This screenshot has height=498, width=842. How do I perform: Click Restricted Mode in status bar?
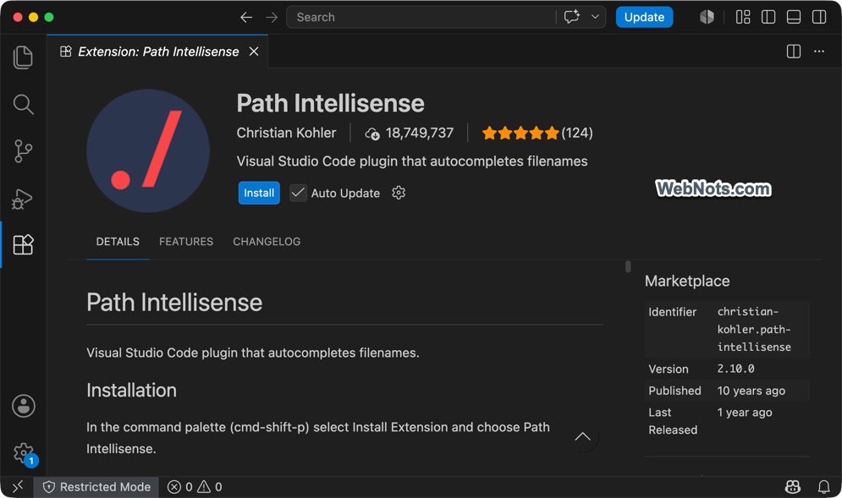tap(96, 487)
